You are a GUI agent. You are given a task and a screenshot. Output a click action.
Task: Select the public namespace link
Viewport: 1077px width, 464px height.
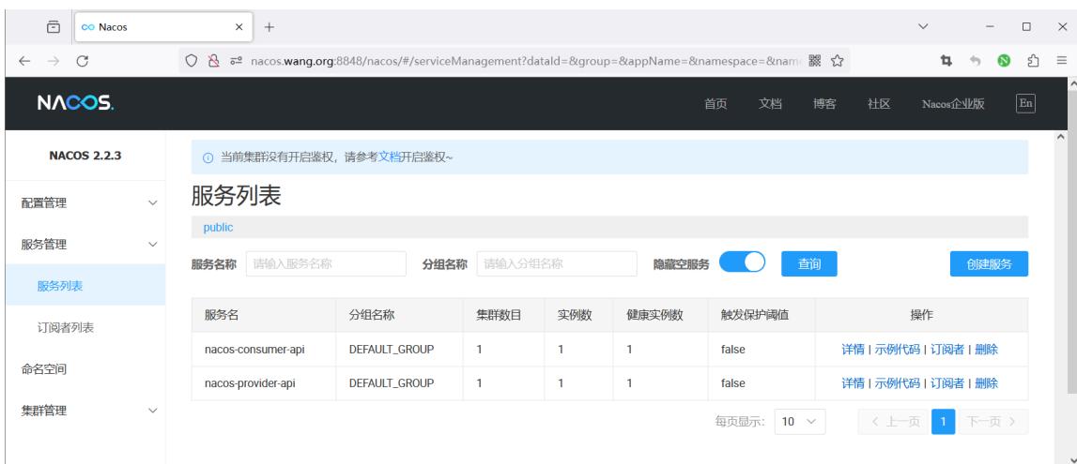(219, 227)
